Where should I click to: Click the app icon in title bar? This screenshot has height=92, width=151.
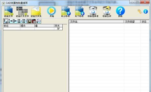tap(3, 3)
